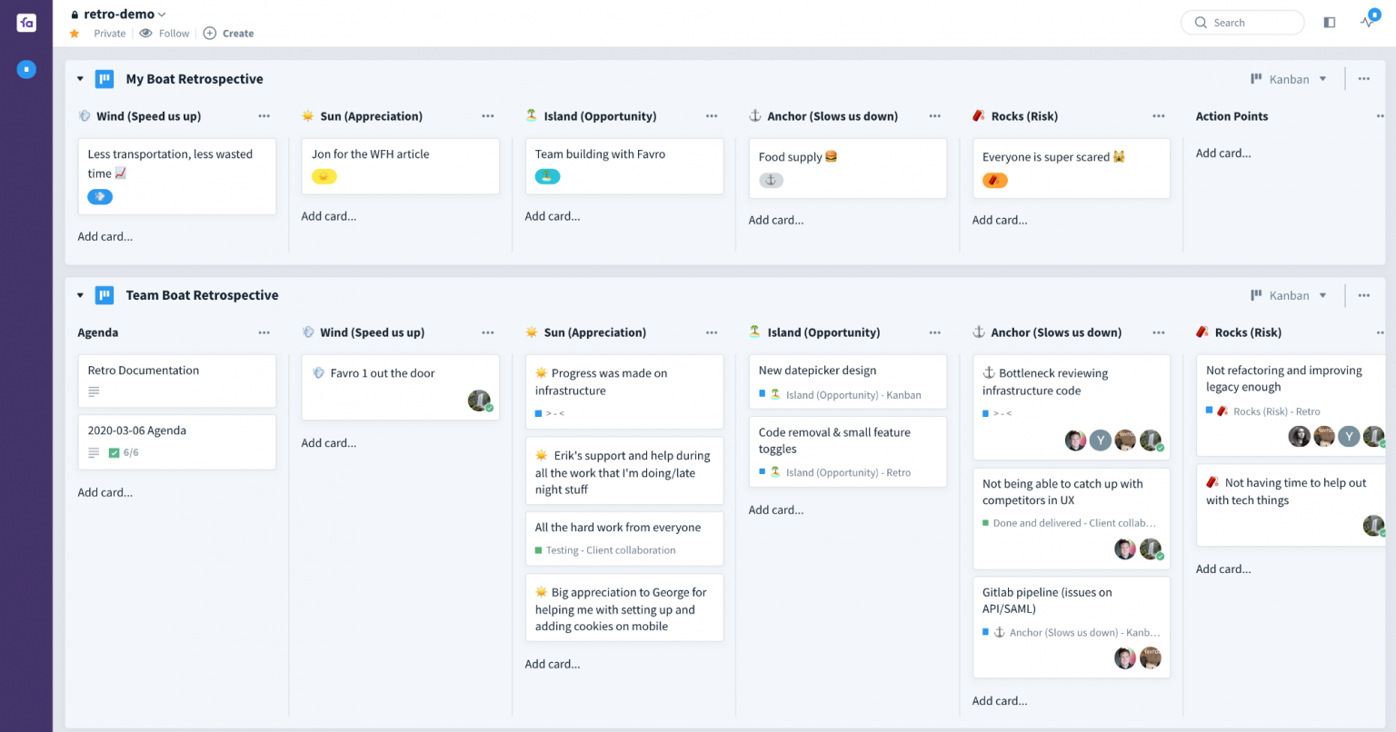
Task: Click your avatar in the left sidebar
Action: 25,69
